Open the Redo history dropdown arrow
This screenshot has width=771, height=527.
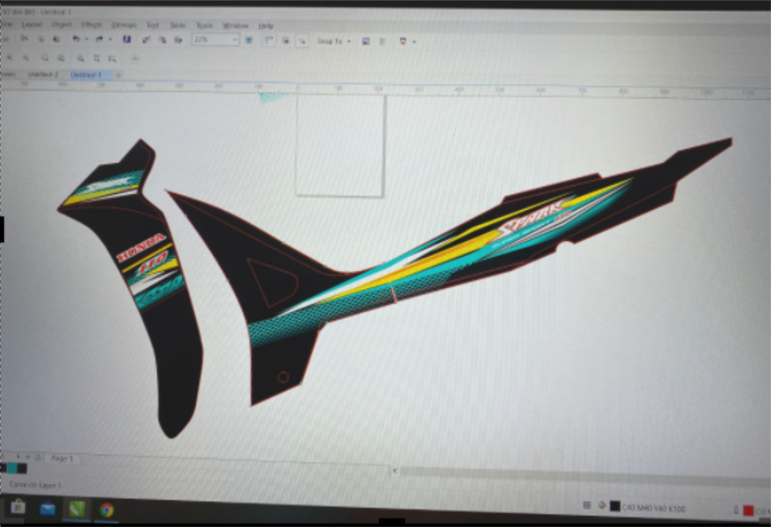point(110,39)
